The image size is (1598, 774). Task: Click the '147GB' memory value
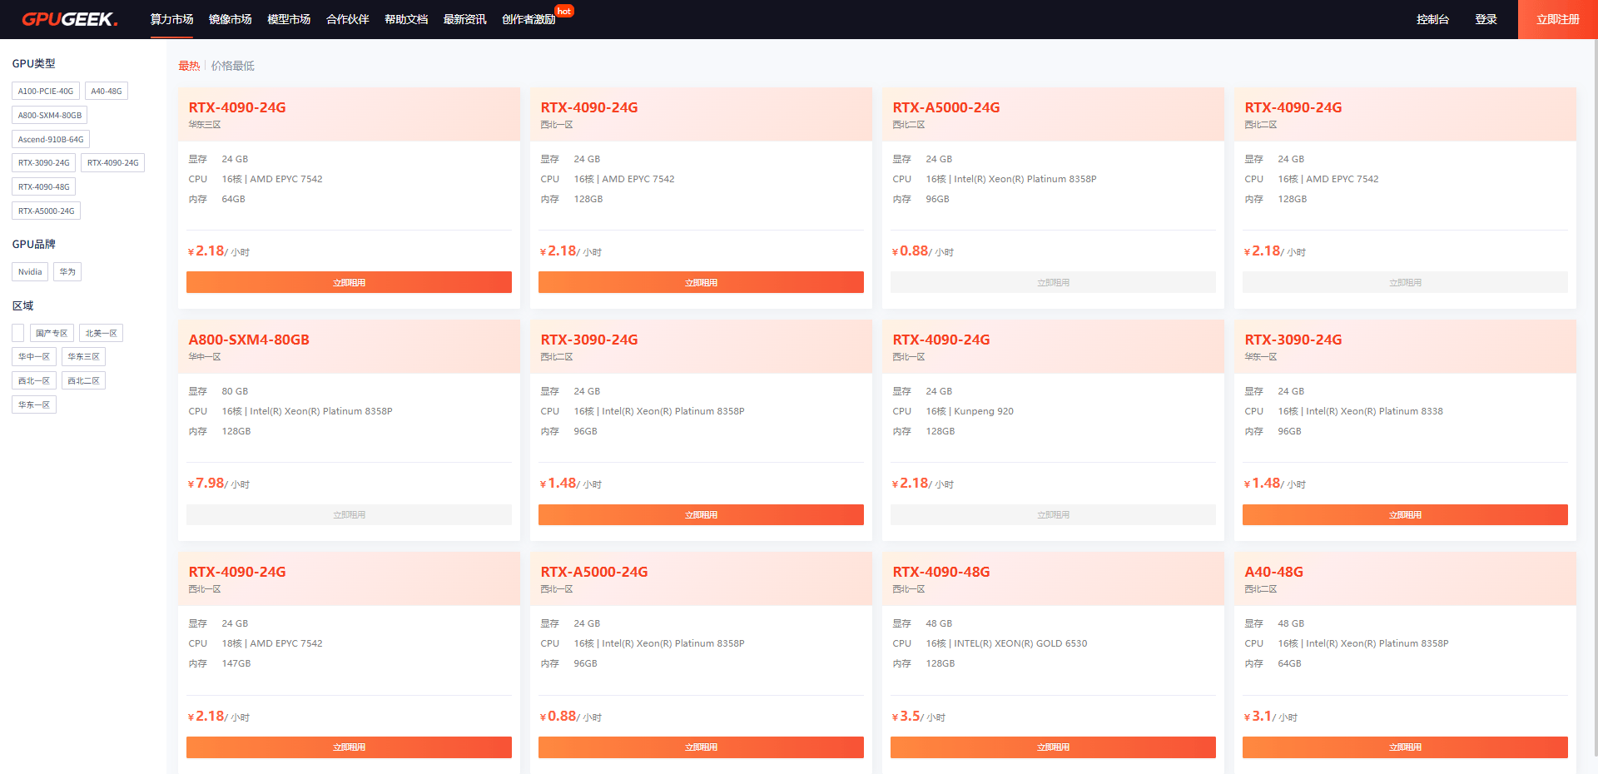coord(236,663)
